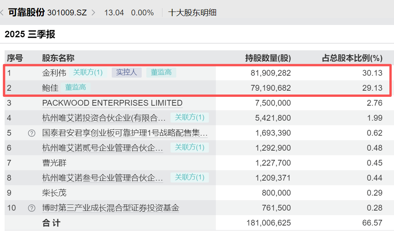Click percentage value 0.28

(x=375, y=208)
